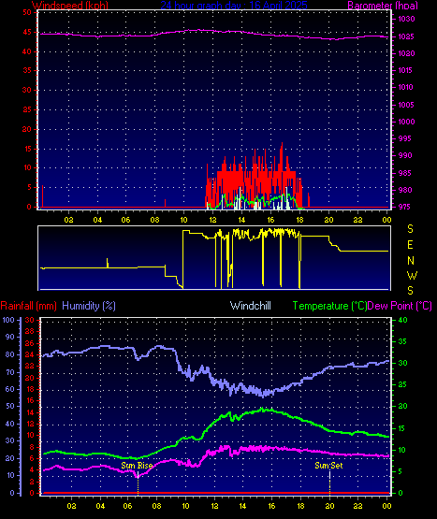Click the 15 windspeed scale value

click(x=27, y=149)
